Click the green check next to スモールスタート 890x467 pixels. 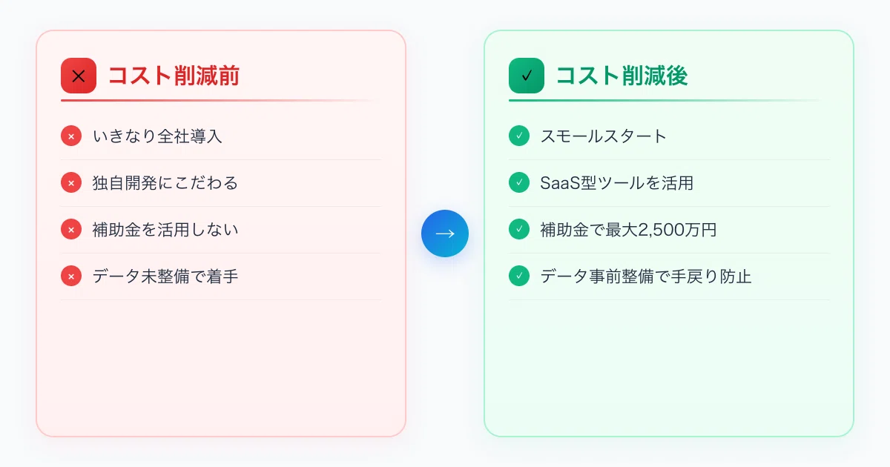[519, 136]
